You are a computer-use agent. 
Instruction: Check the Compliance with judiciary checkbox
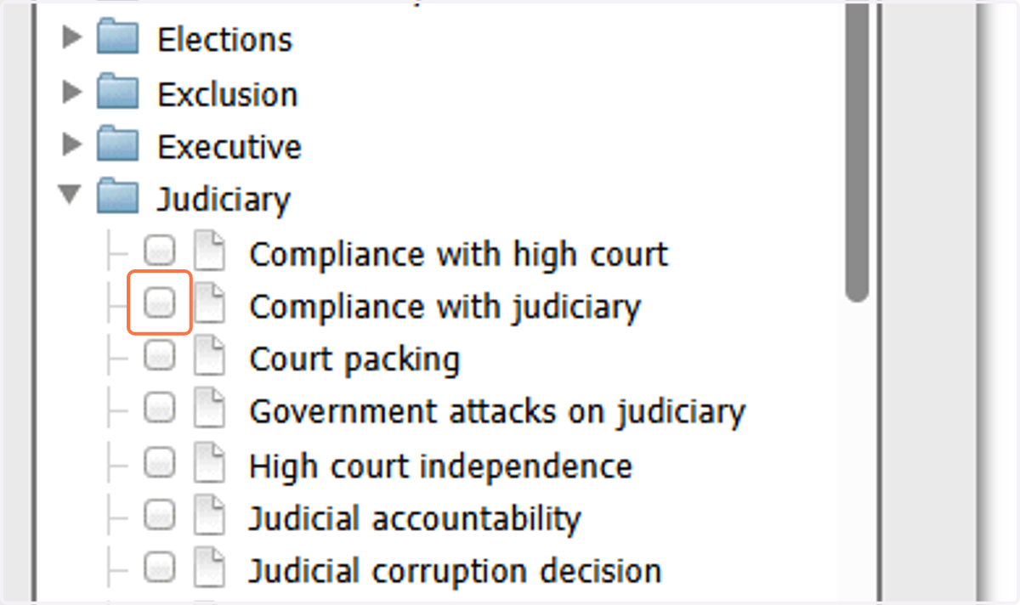tap(159, 302)
